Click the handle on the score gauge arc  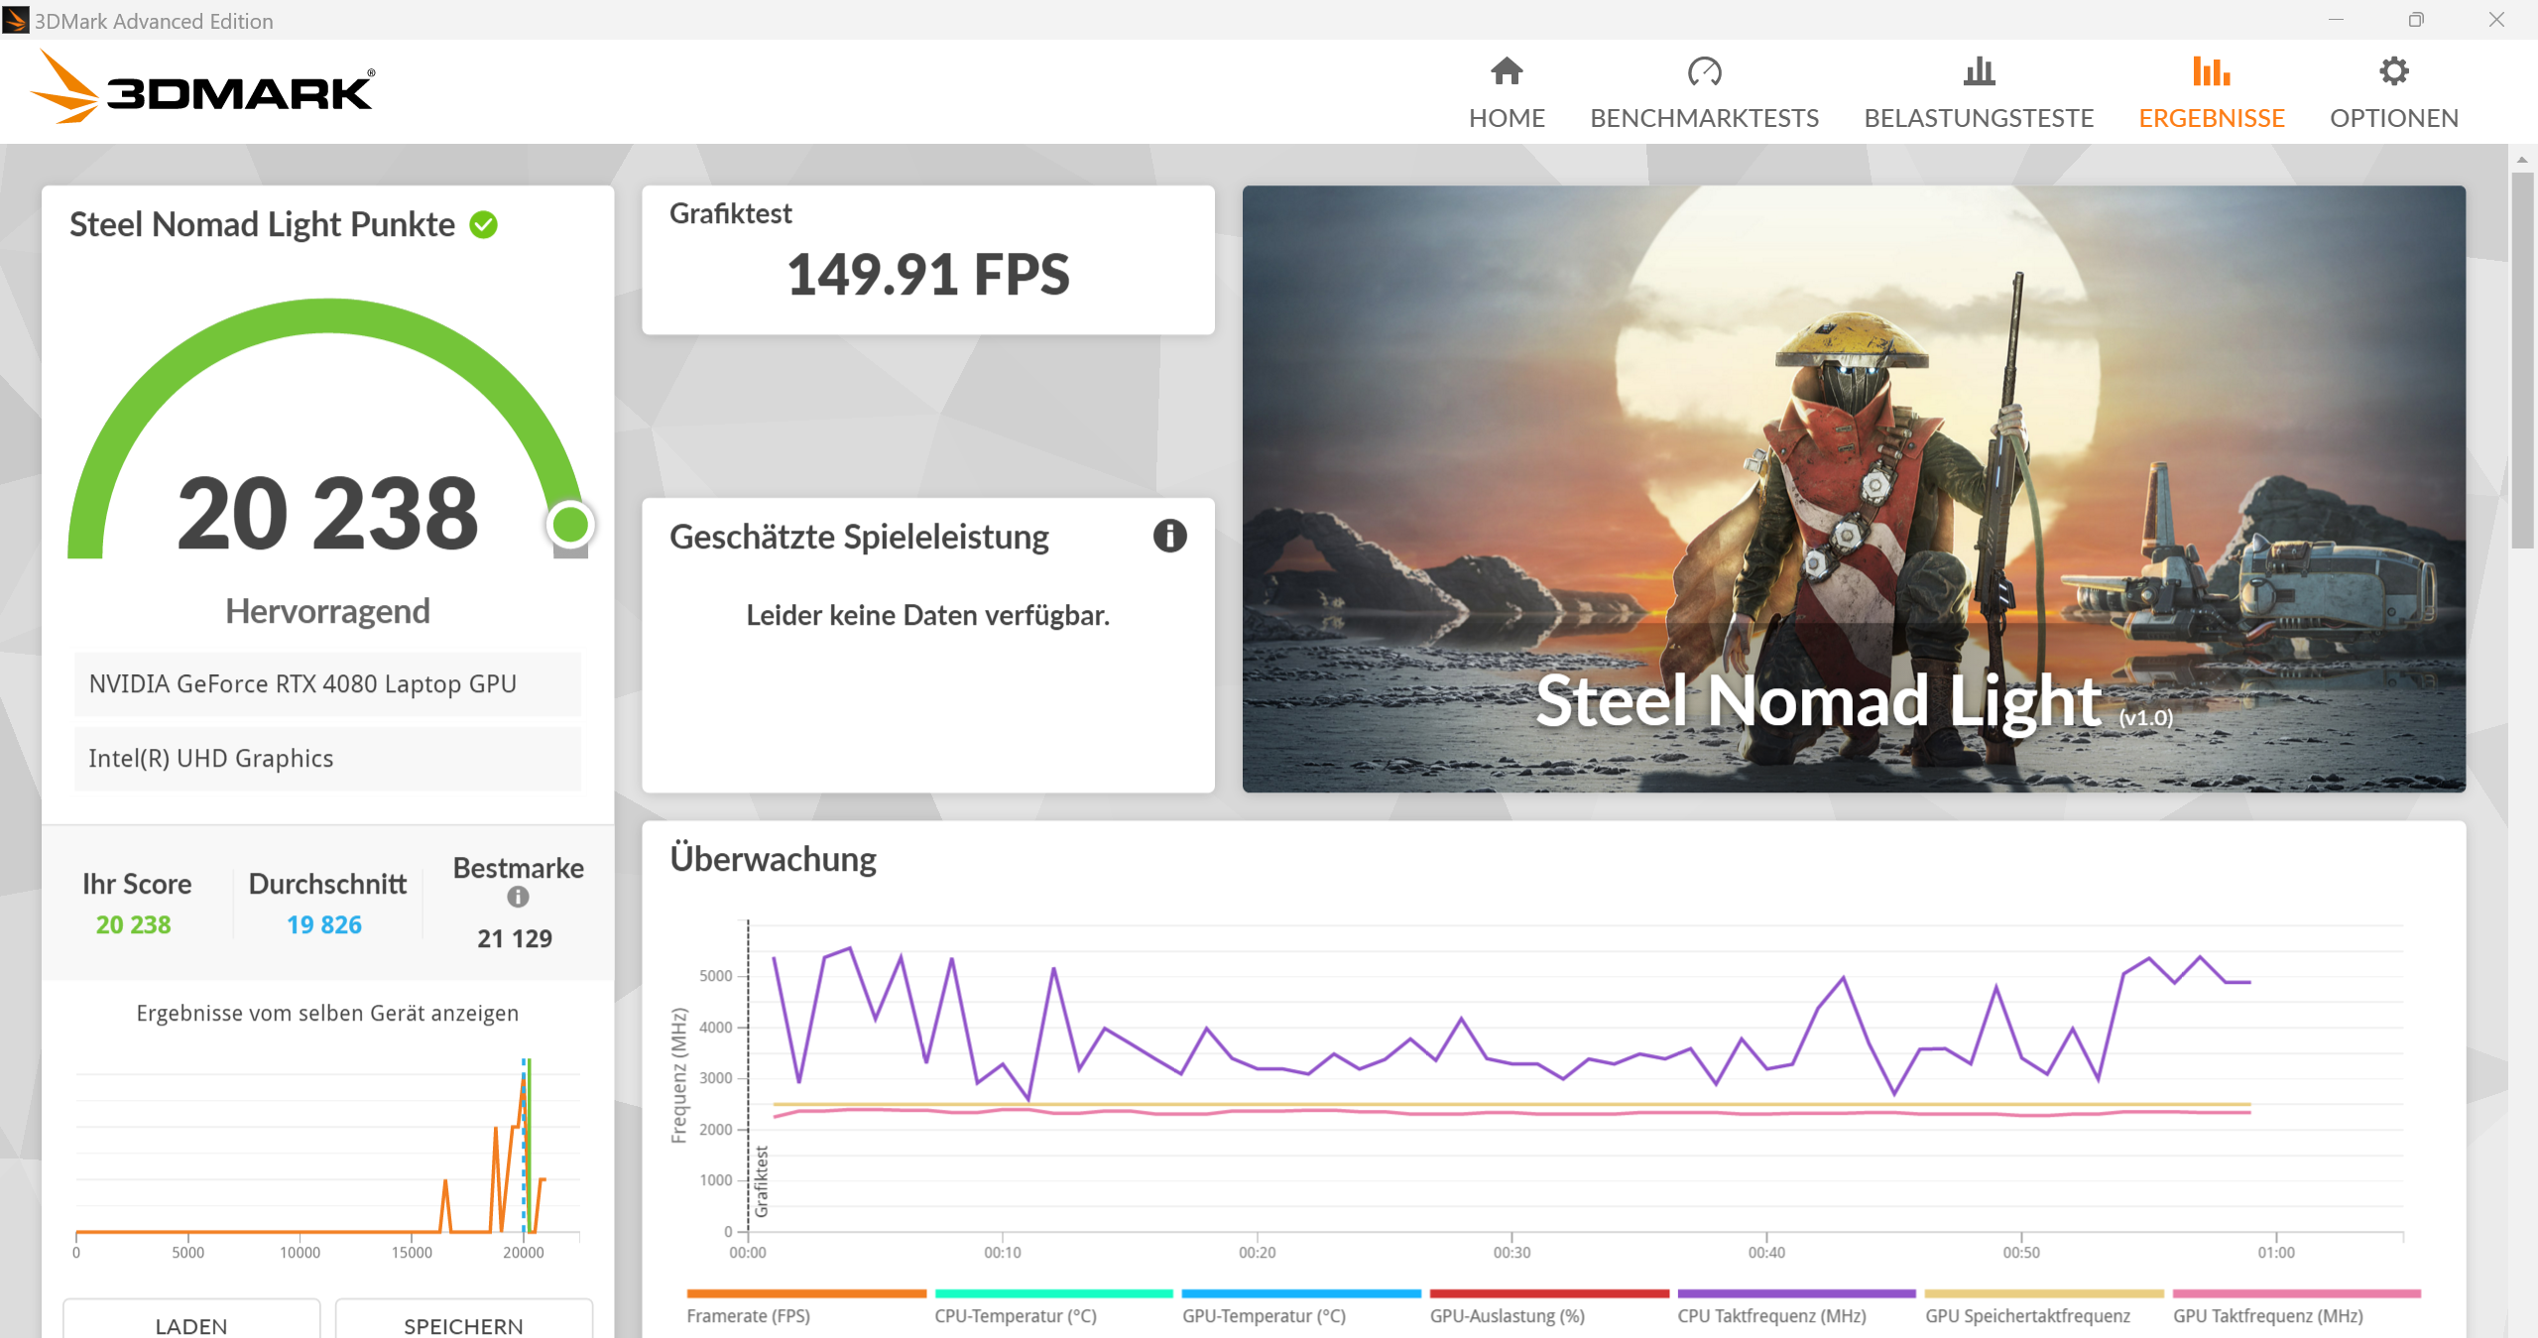(570, 525)
